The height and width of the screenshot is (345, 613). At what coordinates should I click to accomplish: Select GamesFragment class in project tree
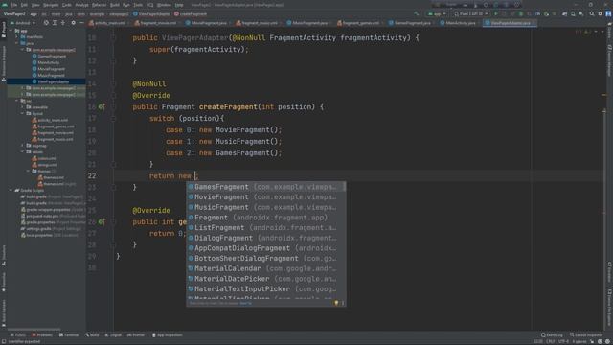(49, 57)
